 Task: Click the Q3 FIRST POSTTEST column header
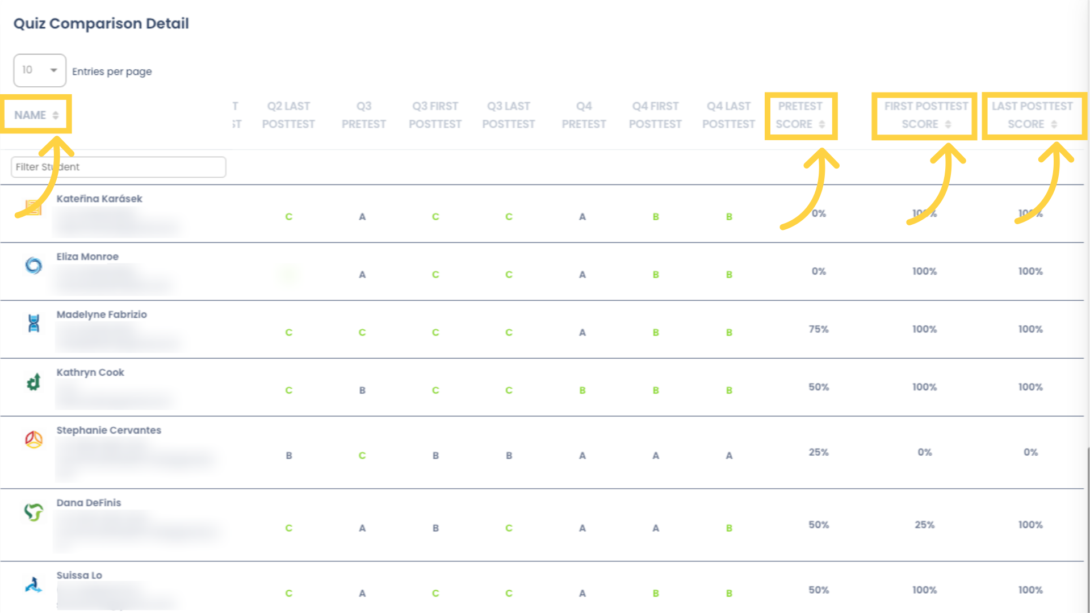(x=435, y=115)
